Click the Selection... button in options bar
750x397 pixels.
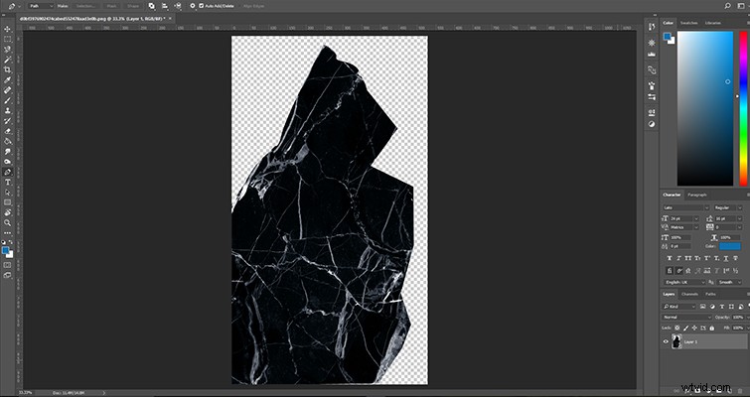click(86, 6)
